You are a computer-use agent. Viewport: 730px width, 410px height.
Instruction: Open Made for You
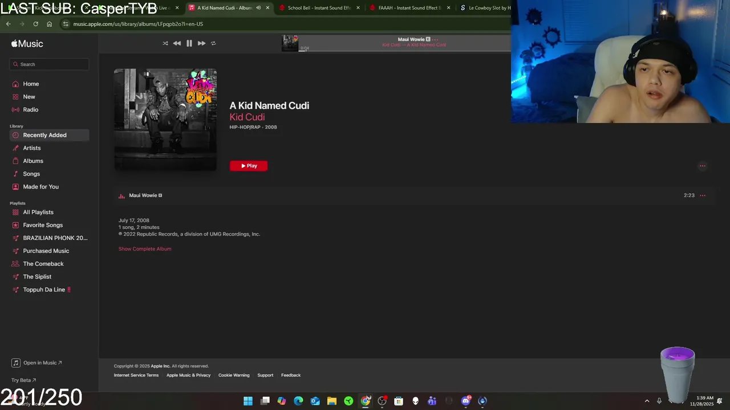click(x=40, y=187)
